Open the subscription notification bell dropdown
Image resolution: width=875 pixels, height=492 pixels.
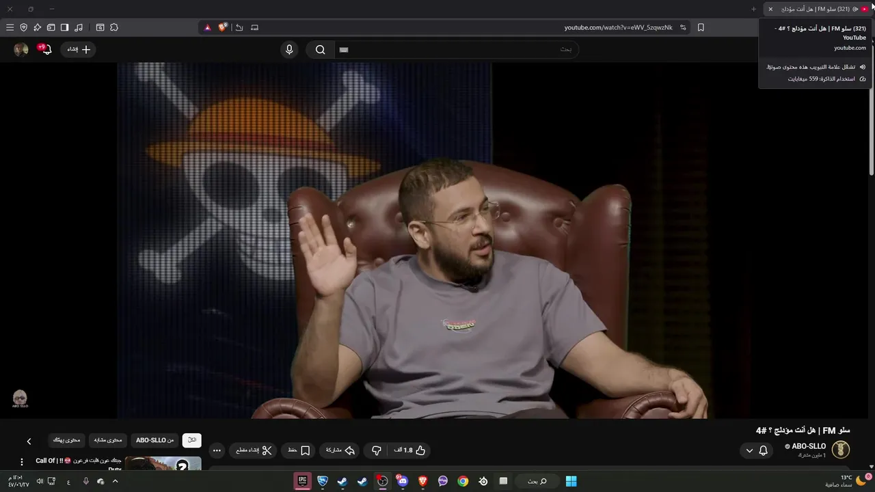(757, 450)
